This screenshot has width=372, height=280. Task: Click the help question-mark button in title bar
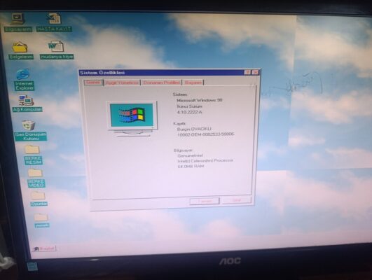point(247,72)
